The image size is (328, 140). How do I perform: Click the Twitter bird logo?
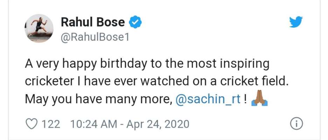pos(296,22)
